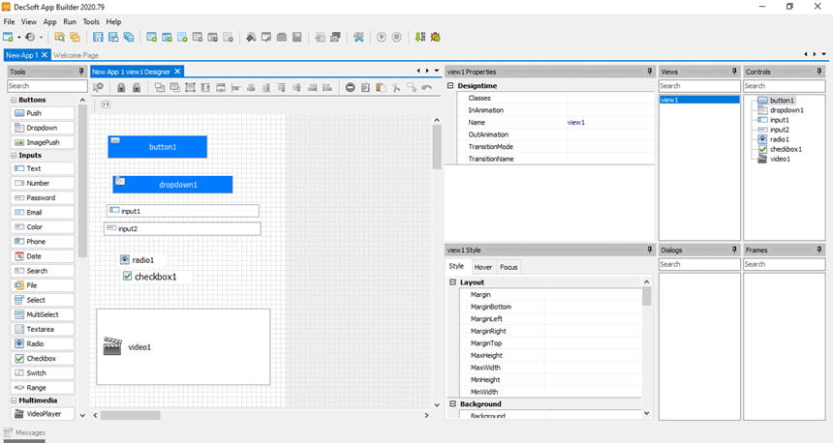Click the bring to front icon

point(160,88)
